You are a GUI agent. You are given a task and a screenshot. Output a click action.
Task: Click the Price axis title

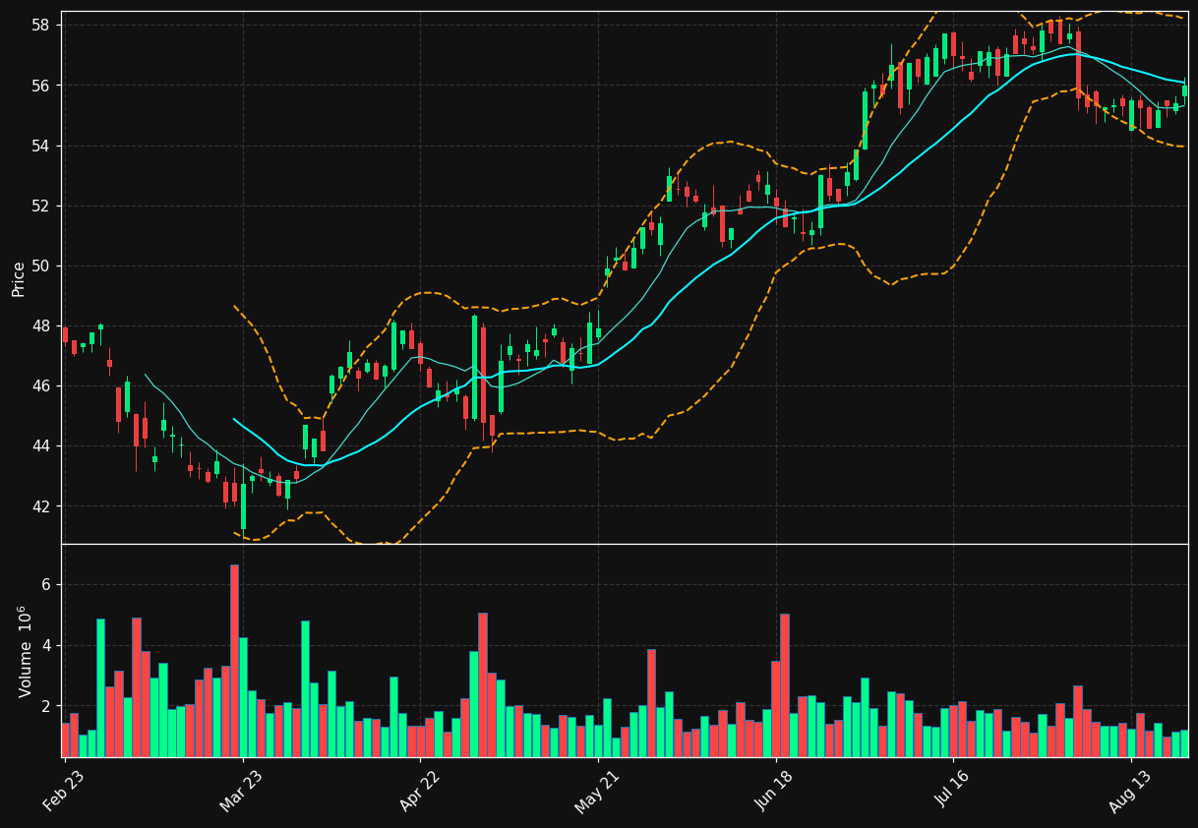(19, 278)
